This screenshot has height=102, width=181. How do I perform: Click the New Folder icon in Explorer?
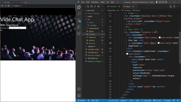tap(92, 7)
